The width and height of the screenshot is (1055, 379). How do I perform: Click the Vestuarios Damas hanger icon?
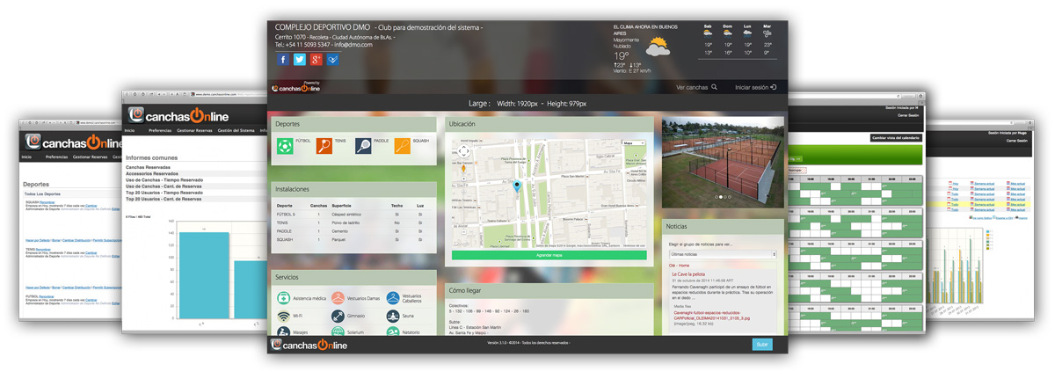pyautogui.click(x=338, y=299)
